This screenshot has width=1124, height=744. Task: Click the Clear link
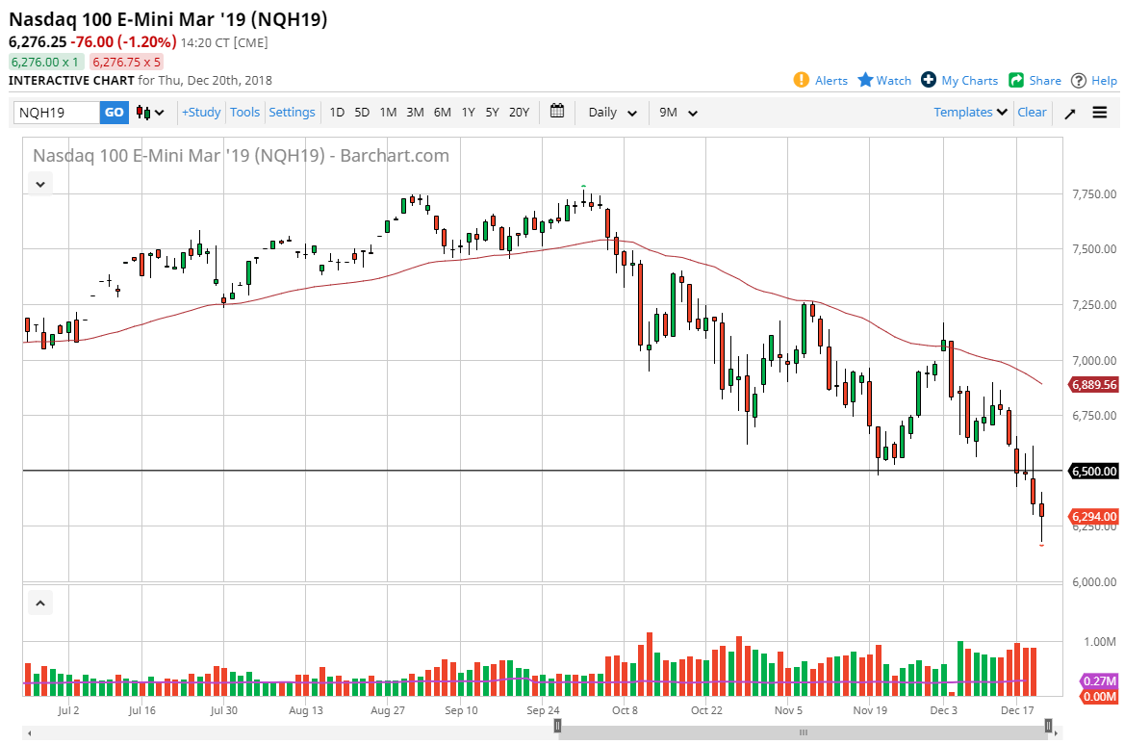tap(1032, 112)
